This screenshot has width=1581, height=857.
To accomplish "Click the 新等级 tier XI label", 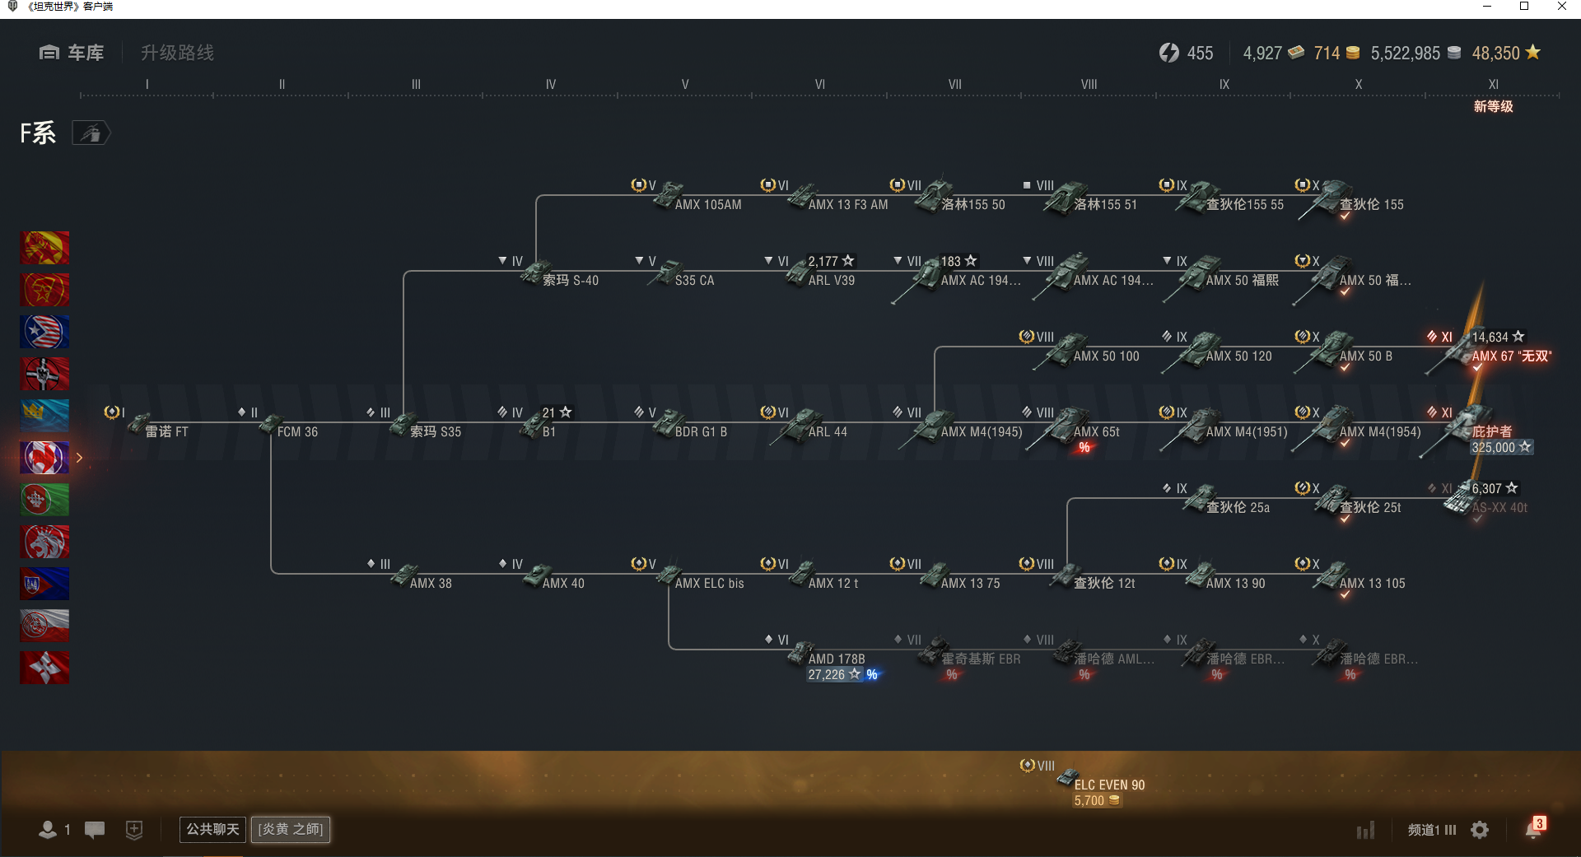I will pyautogui.click(x=1493, y=106).
